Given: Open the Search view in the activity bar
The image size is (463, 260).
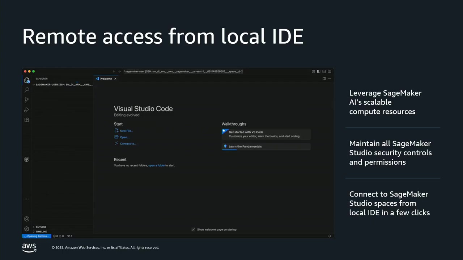Looking at the screenshot, I should 26,90.
